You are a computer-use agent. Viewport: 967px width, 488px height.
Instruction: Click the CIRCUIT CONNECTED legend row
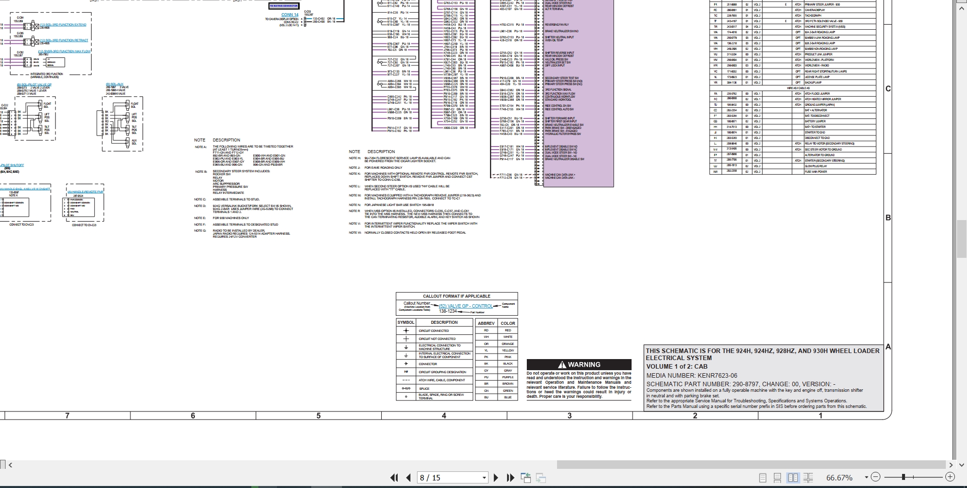coord(435,331)
